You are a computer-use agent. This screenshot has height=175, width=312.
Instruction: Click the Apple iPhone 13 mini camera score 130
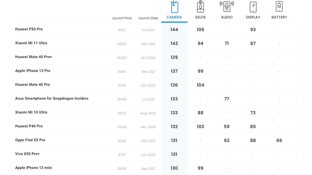[x=174, y=168]
